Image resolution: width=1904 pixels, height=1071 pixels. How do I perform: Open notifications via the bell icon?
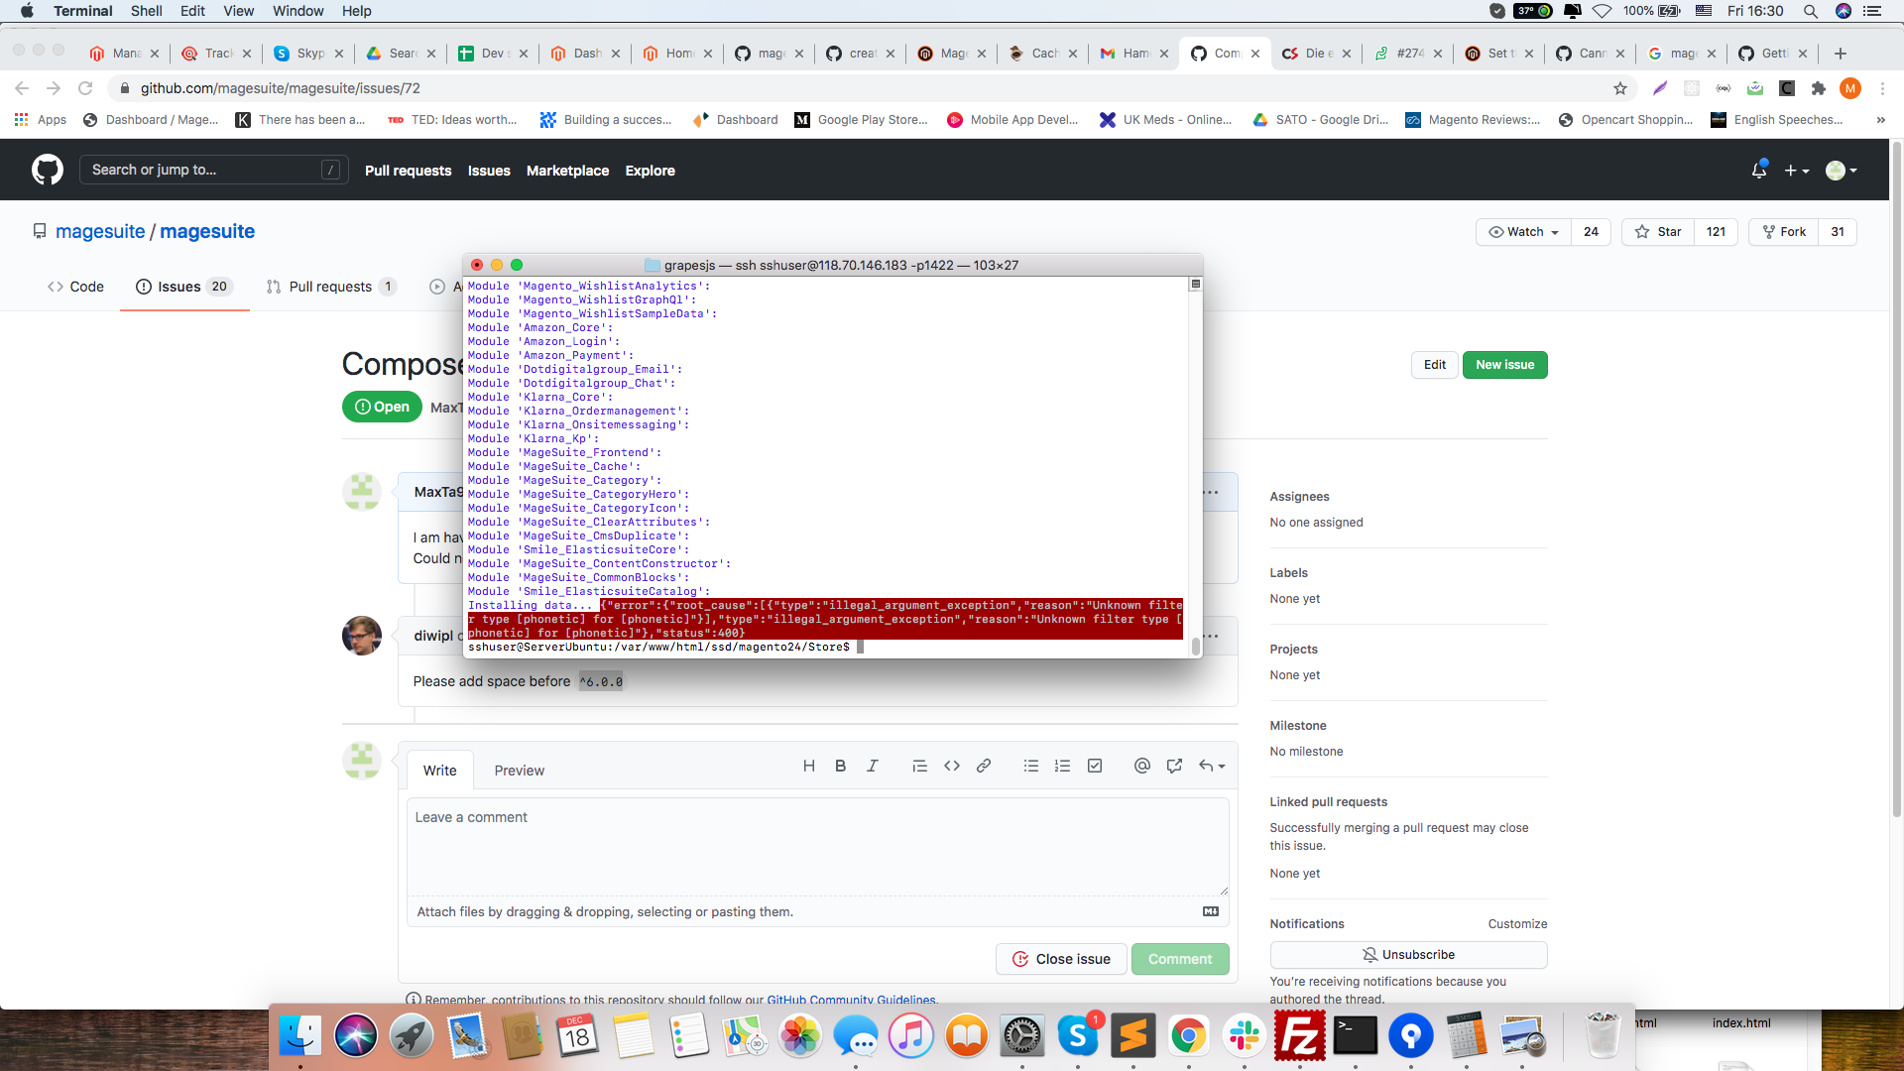tap(1759, 170)
